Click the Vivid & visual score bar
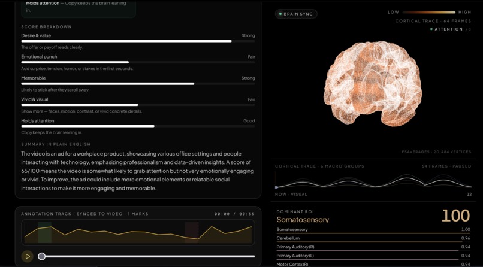Screen dimensions: 483x267 pyautogui.click(x=138, y=105)
